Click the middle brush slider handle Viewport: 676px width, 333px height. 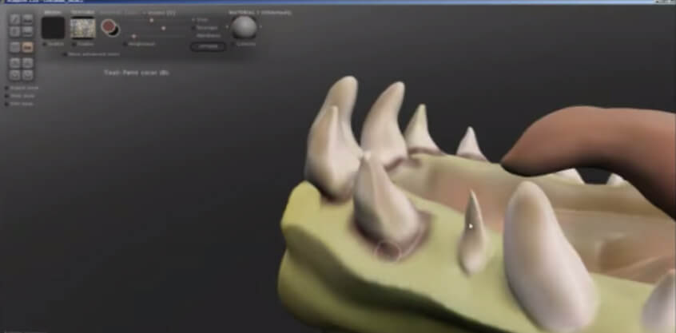tap(163, 29)
